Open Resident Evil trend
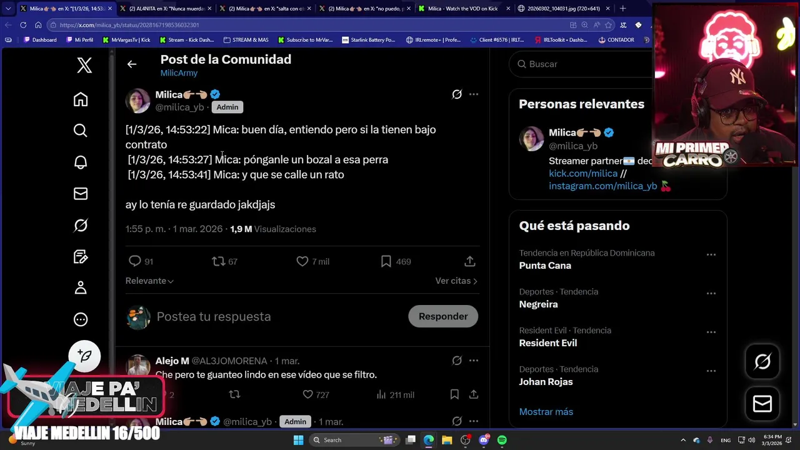Image resolution: width=800 pixels, height=450 pixels. click(x=548, y=343)
